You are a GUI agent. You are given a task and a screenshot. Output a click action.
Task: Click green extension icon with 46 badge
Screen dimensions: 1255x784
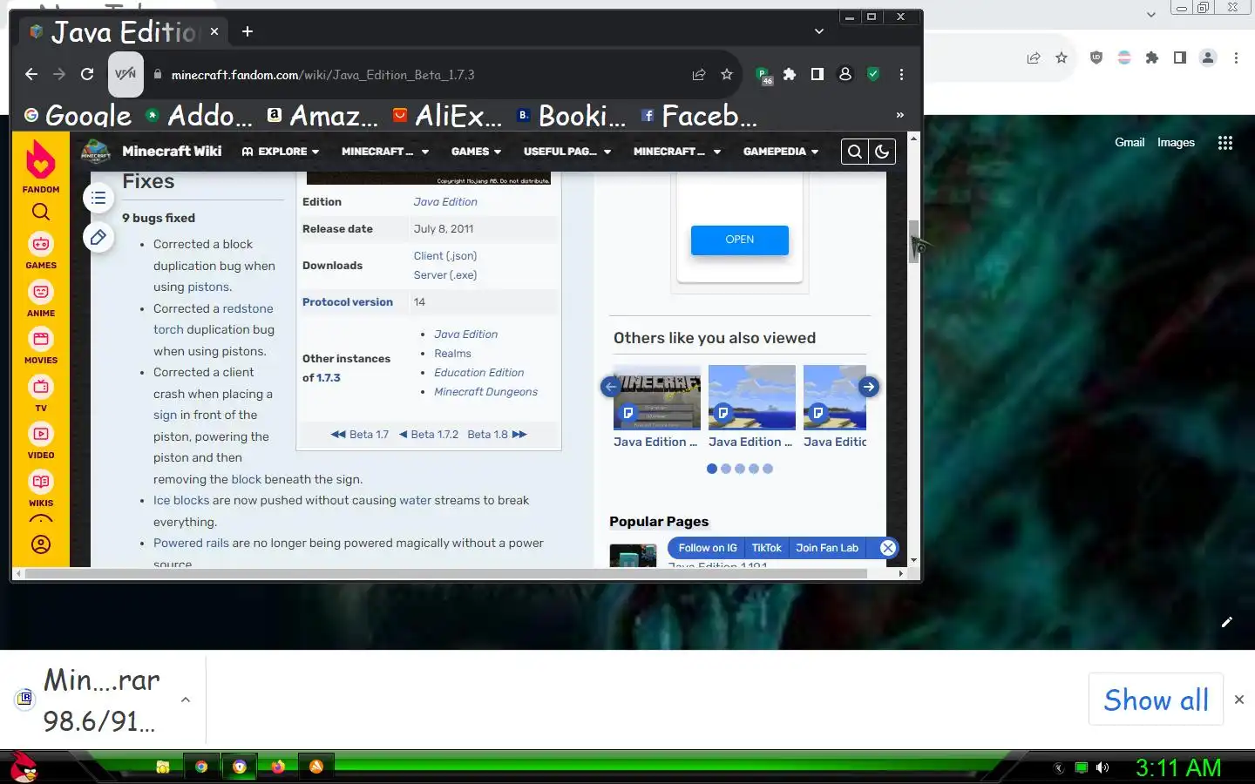pos(763,76)
